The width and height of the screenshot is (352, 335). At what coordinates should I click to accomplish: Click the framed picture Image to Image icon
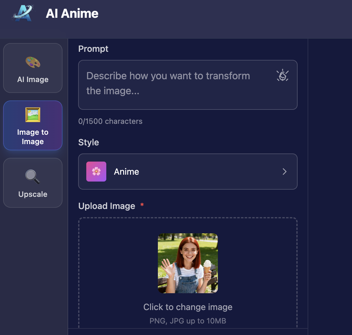coord(33,115)
